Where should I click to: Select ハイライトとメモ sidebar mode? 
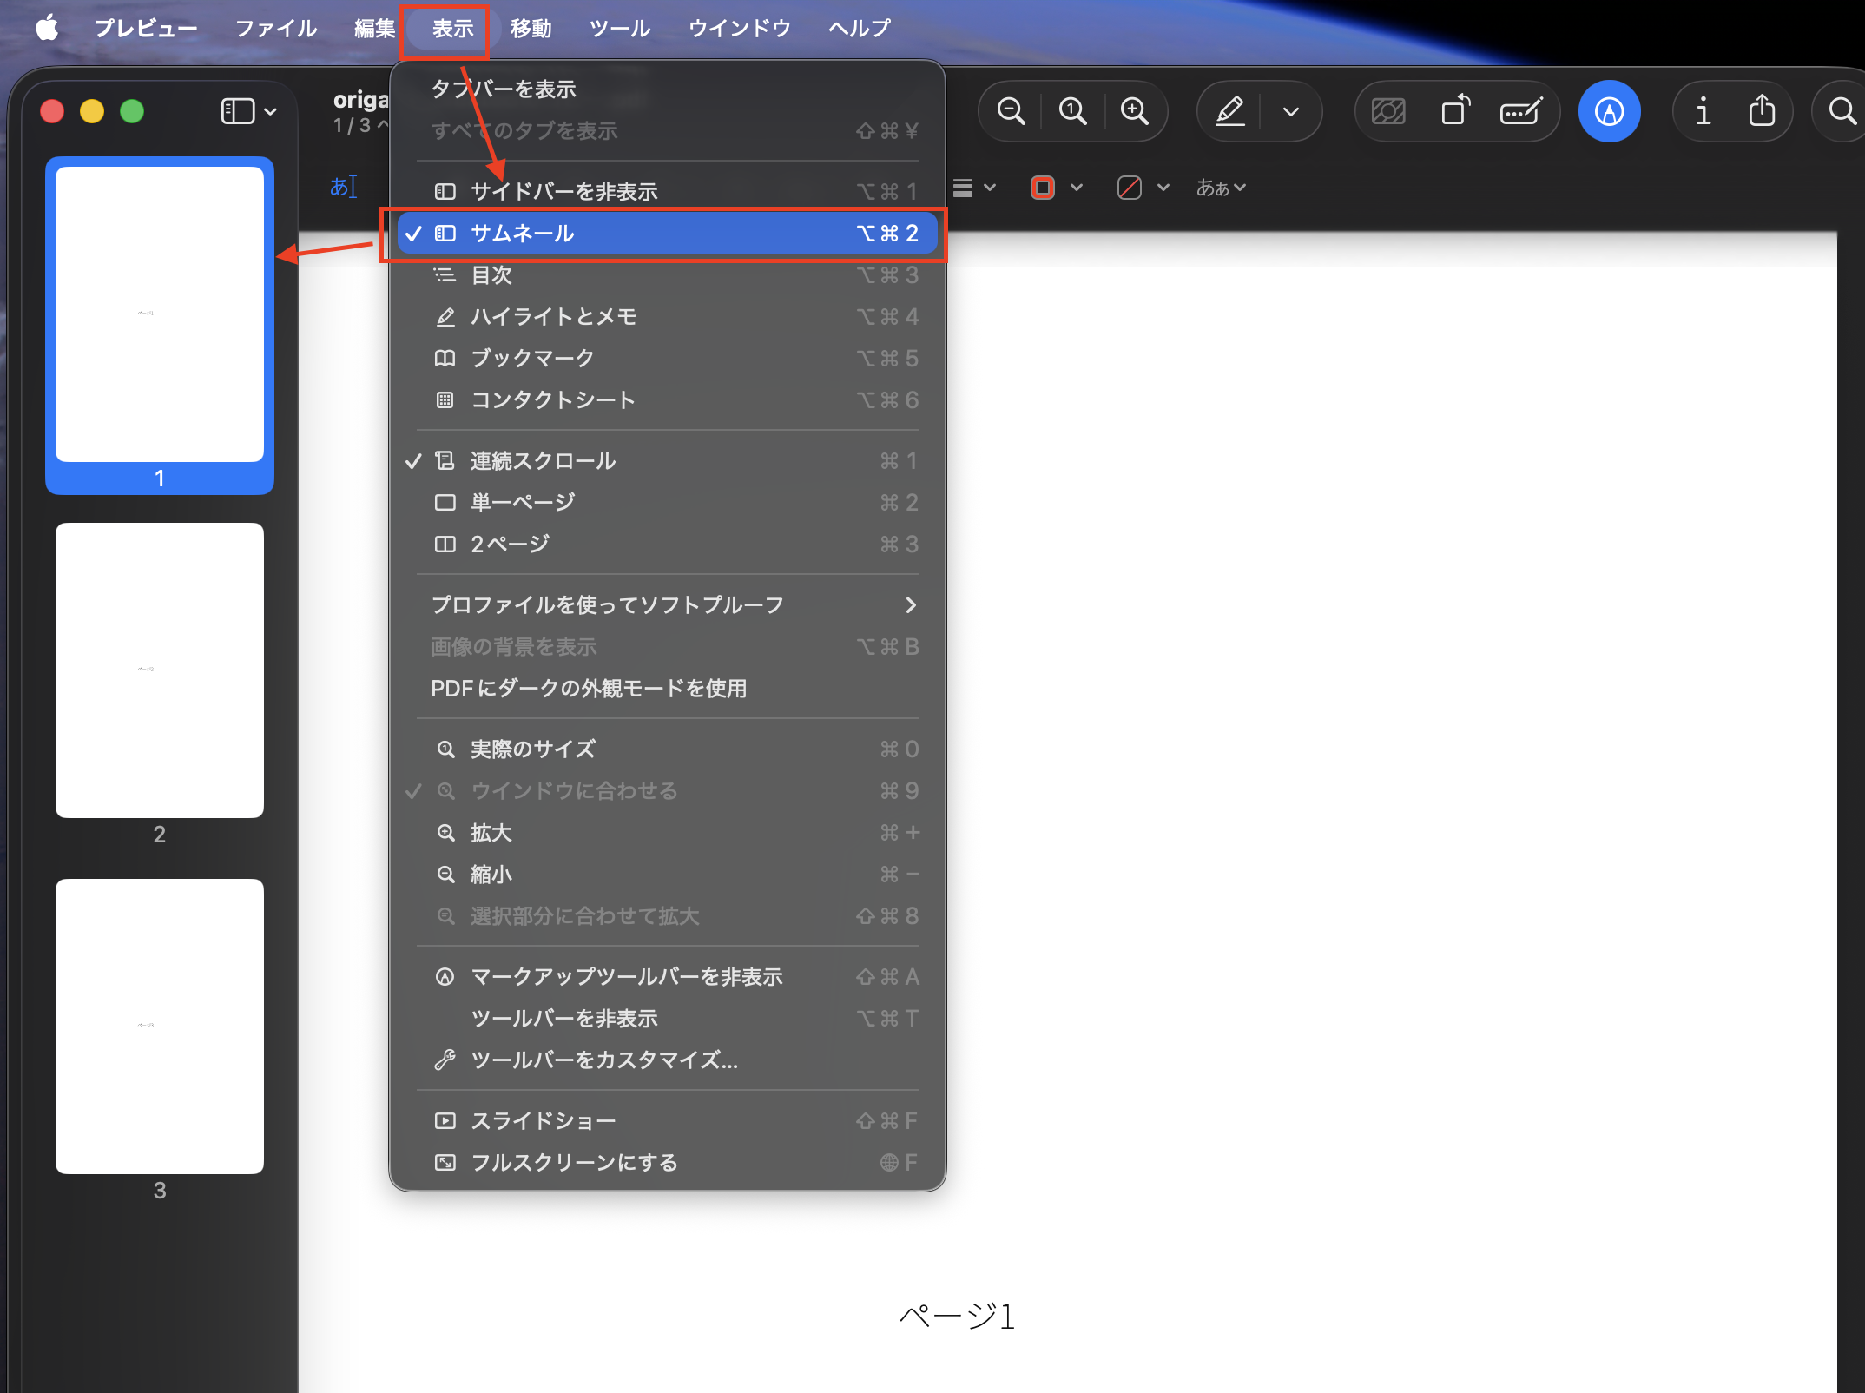tap(667, 316)
